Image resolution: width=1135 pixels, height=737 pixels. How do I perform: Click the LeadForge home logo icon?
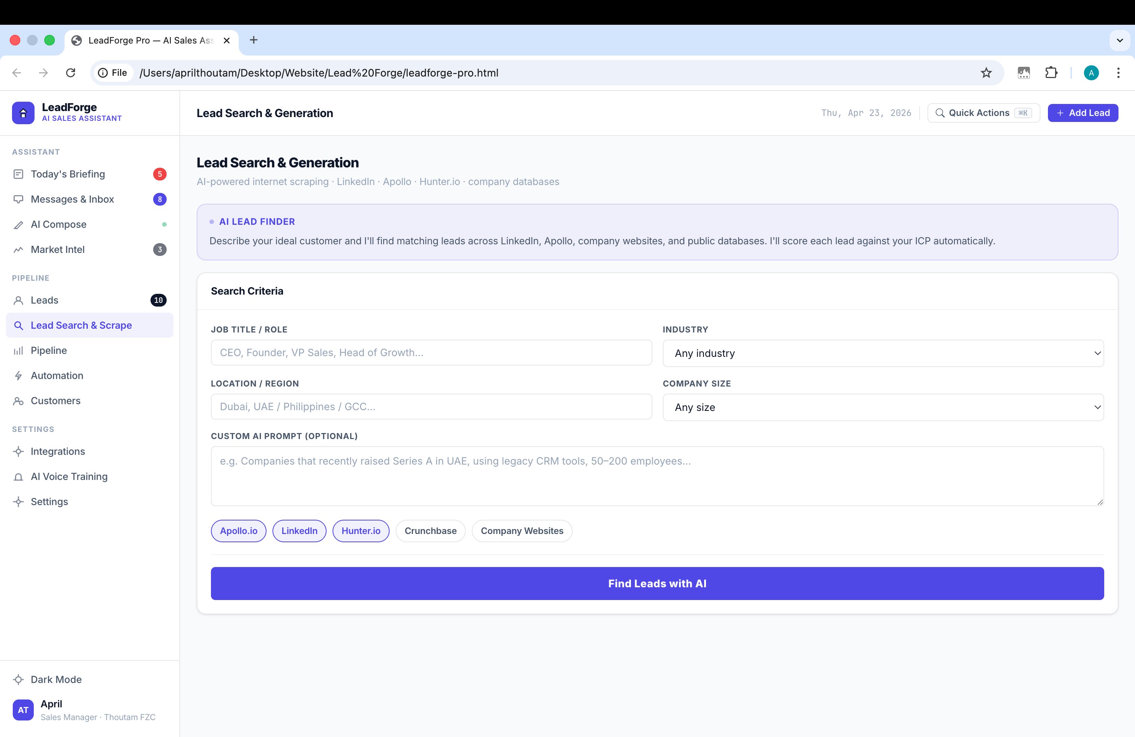click(23, 113)
